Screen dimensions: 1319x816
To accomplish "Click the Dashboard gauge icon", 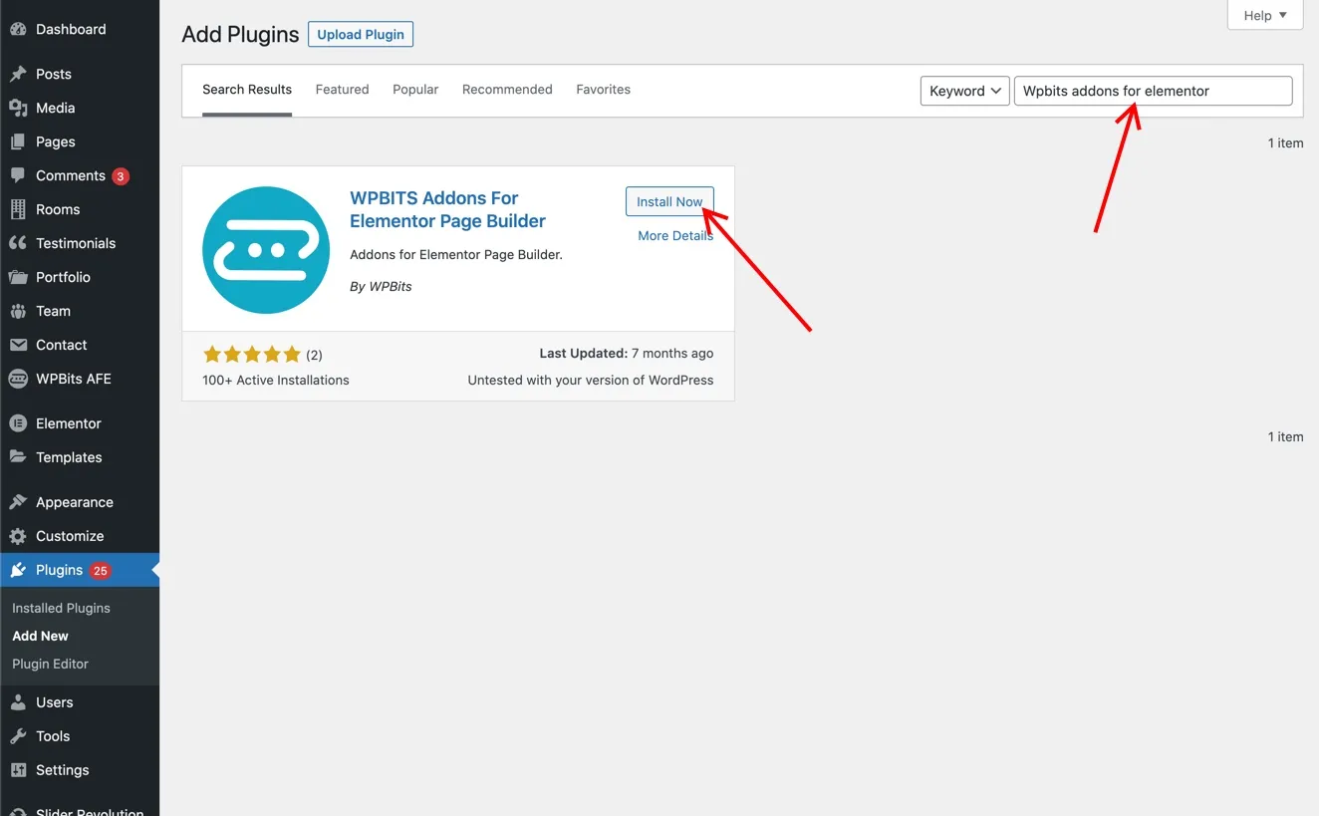I will pyautogui.click(x=18, y=30).
